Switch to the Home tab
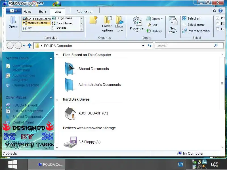Screen dimensions: 227x170 (x=28, y=12)
